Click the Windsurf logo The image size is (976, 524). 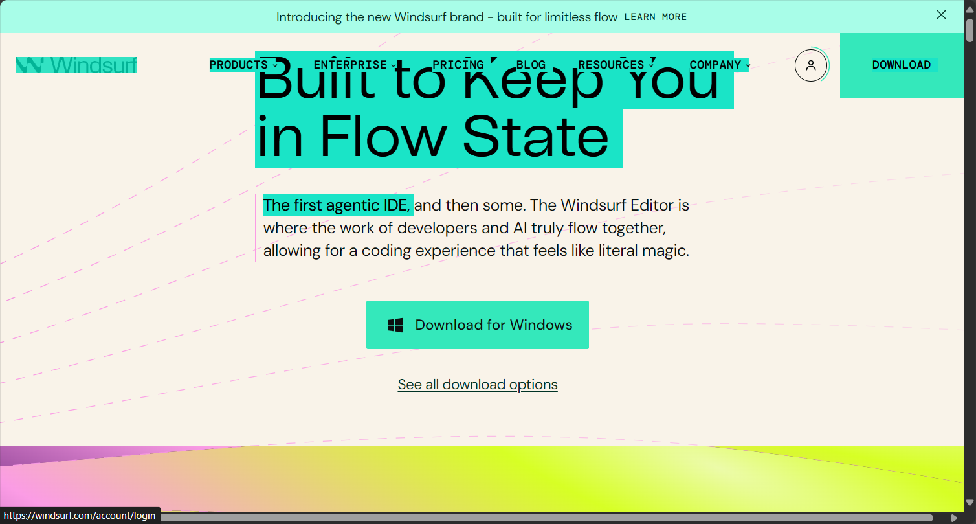pos(76,65)
